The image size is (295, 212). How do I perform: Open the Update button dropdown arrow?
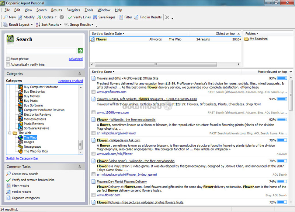(x=56, y=17)
